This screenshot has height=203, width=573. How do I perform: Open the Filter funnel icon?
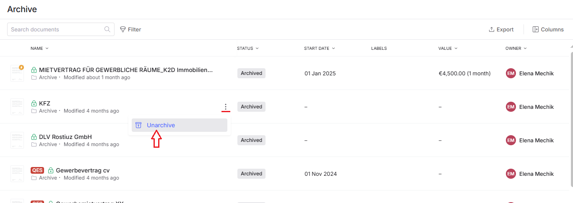click(123, 29)
